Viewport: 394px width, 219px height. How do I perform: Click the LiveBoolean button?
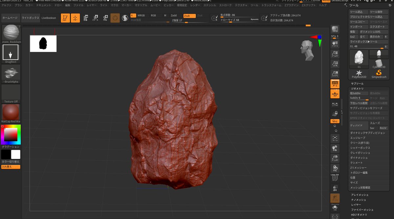tap(49, 18)
